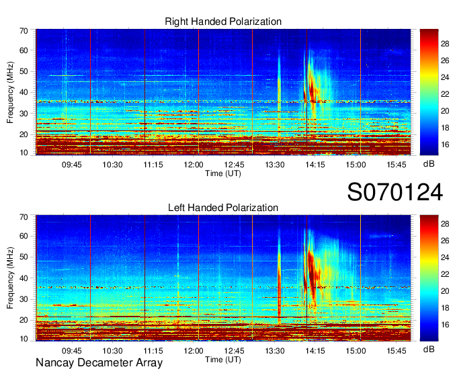
Task: Click the '30' frequency tick of Right Handed plot
Action: pos(24,114)
